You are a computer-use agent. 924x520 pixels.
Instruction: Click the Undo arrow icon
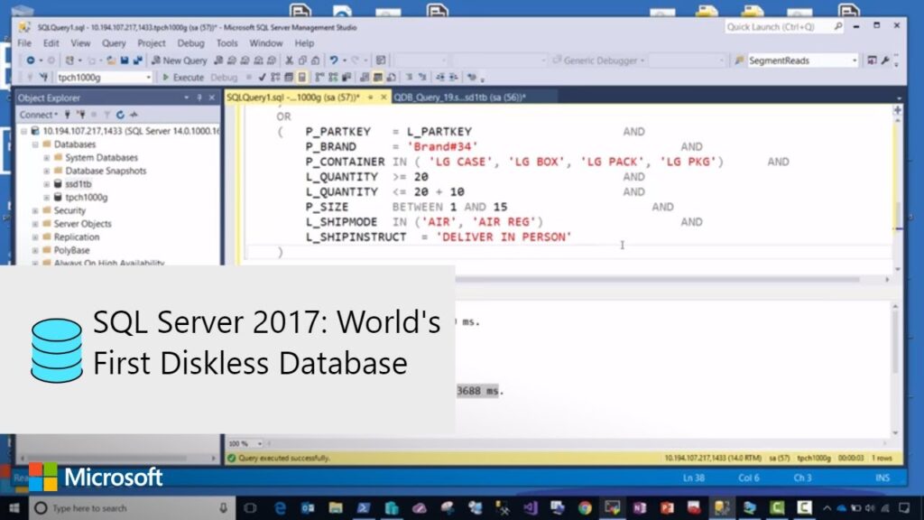(334, 60)
